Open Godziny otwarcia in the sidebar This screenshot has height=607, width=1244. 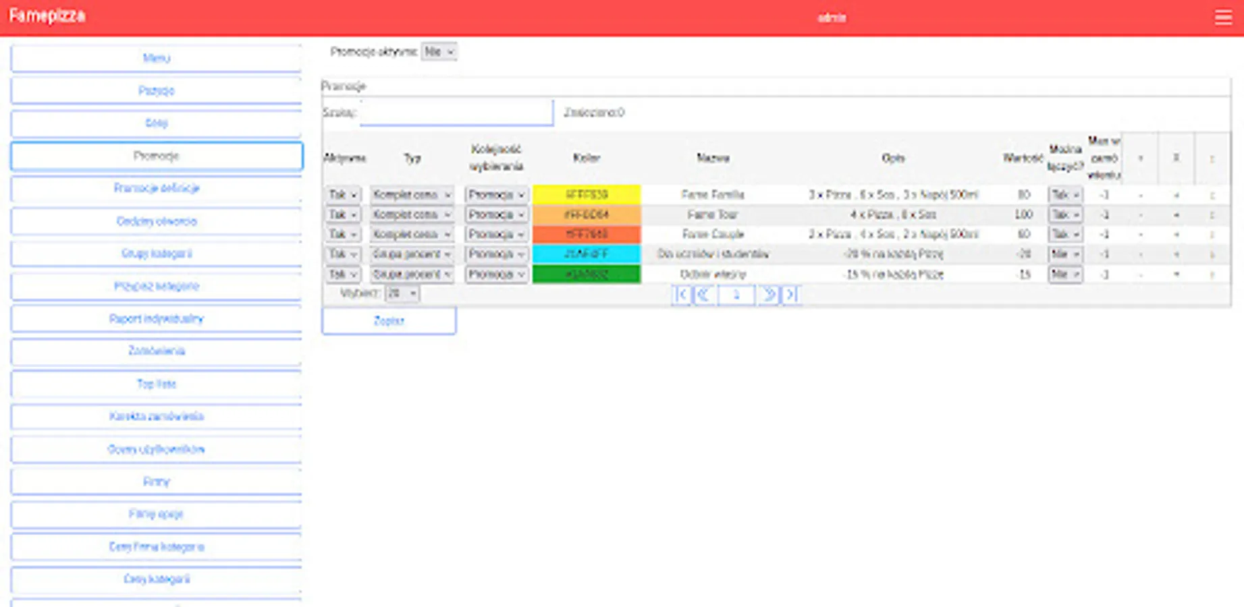click(157, 221)
